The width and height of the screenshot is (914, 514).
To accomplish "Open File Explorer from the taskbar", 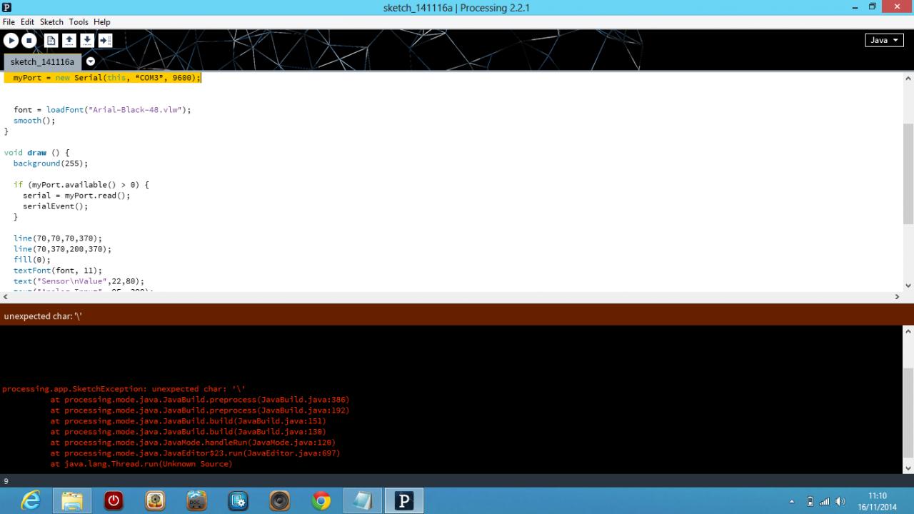I will [72, 501].
